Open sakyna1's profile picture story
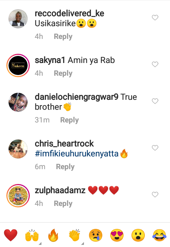The height and width of the screenshot is (247, 170). (18, 65)
